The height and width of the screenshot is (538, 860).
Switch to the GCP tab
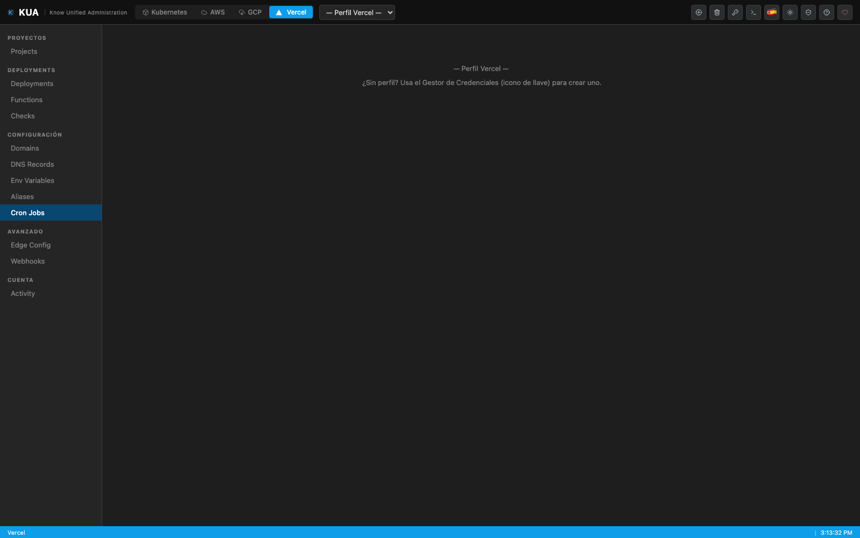pyautogui.click(x=250, y=12)
